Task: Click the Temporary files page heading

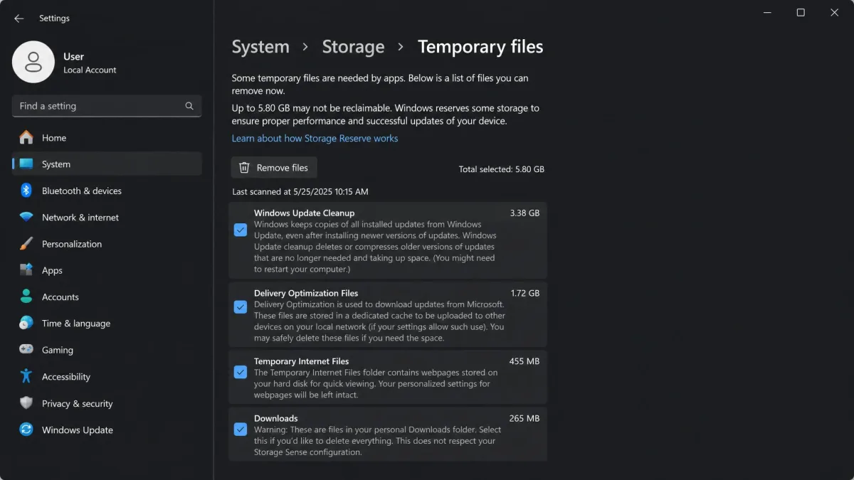Action: click(x=480, y=47)
